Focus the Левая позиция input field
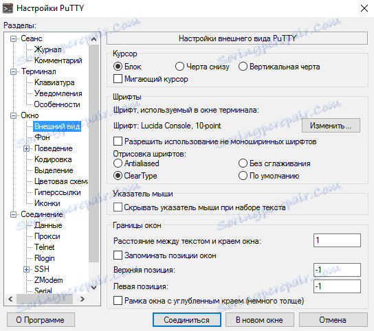This screenshot has width=374, height=331. 337,286
